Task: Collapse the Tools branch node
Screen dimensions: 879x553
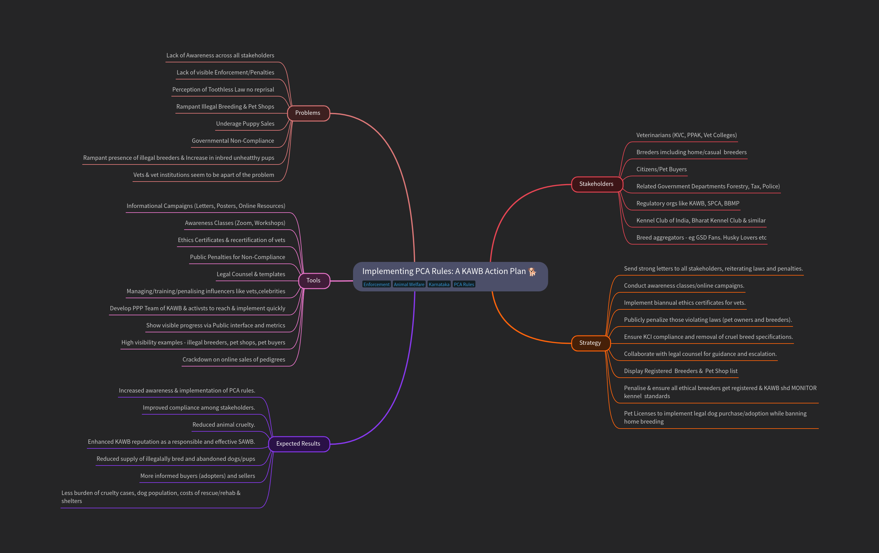Action: click(x=314, y=281)
